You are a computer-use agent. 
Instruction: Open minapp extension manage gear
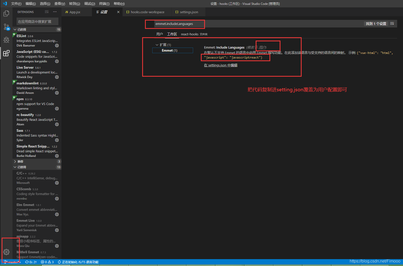click(57, 246)
